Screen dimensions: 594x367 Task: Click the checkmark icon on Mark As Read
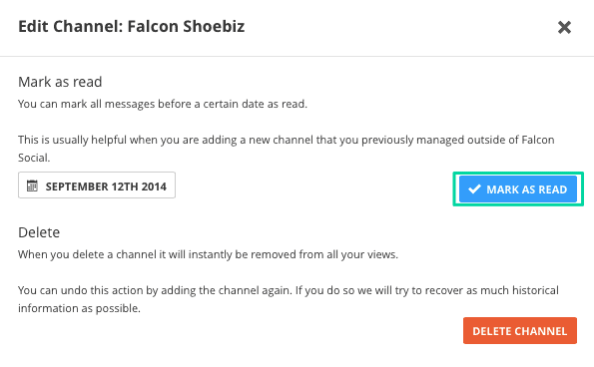click(x=474, y=188)
